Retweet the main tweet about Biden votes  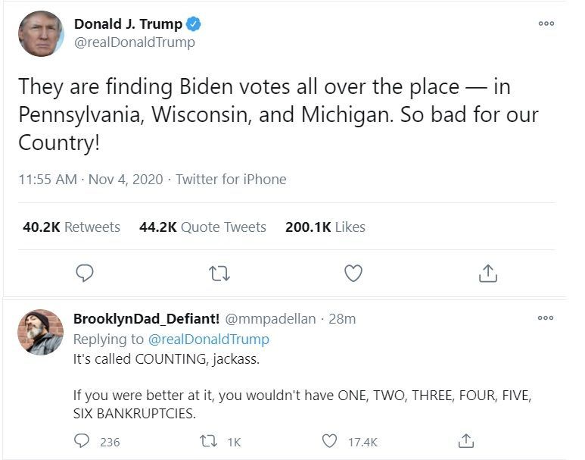219,273
